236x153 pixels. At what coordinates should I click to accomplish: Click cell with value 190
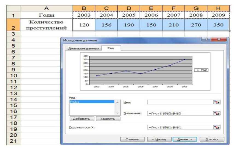click(x=129, y=25)
